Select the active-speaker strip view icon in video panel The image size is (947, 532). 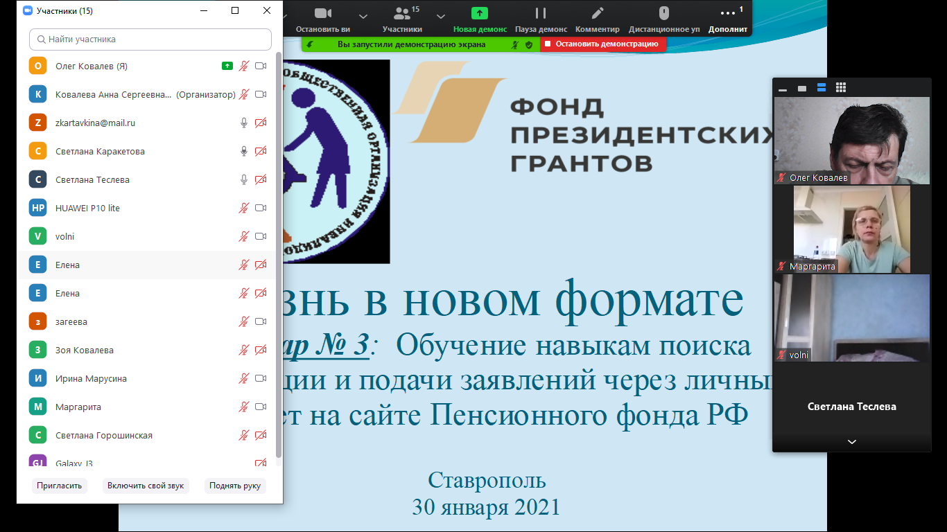[x=822, y=87]
